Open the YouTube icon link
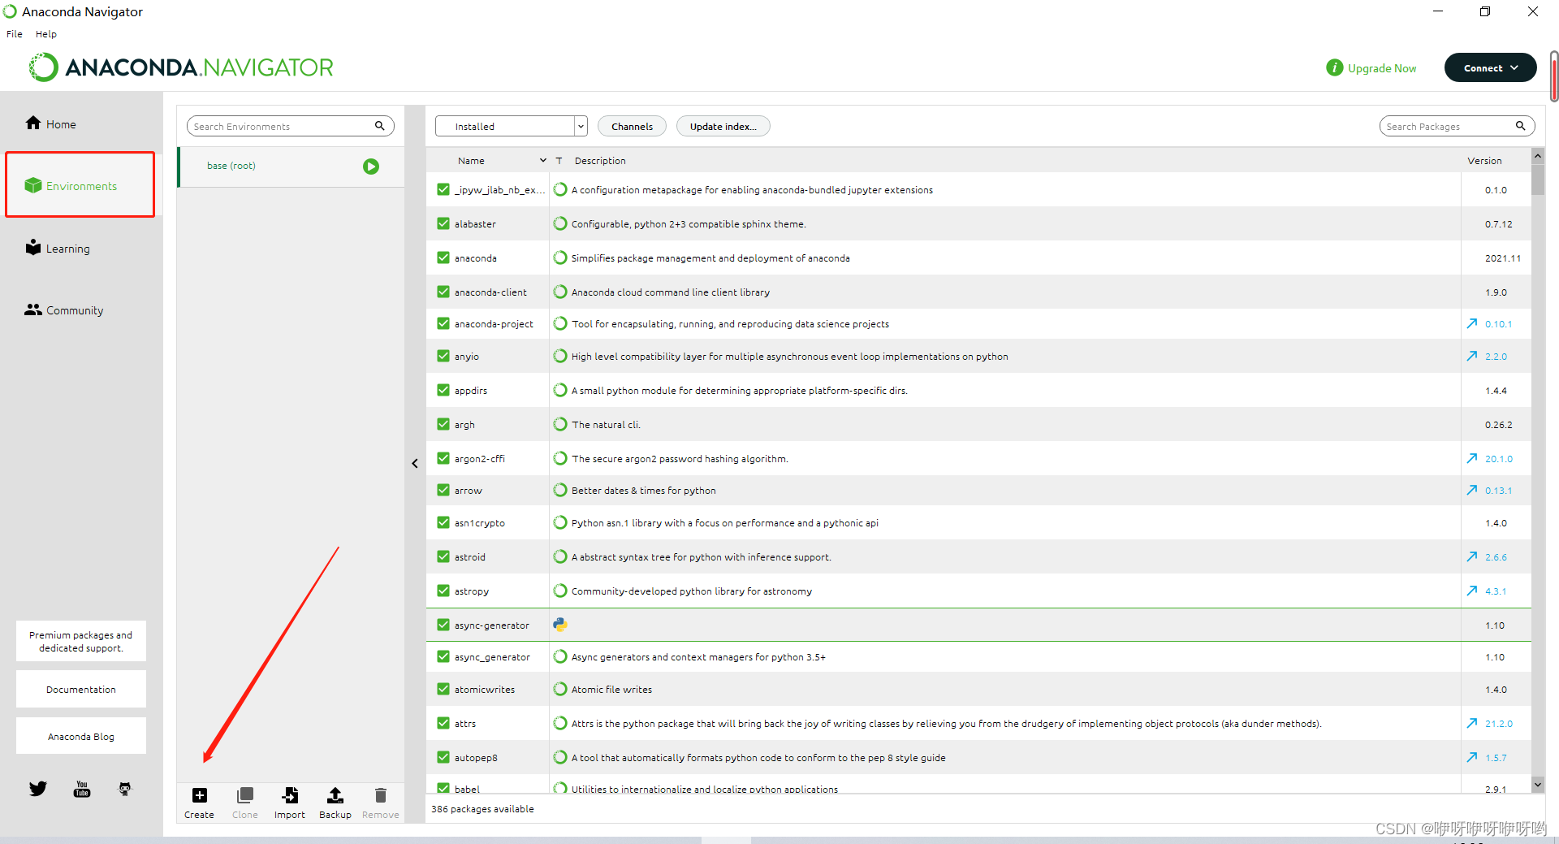The width and height of the screenshot is (1559, 844). (x=82, y=789)
